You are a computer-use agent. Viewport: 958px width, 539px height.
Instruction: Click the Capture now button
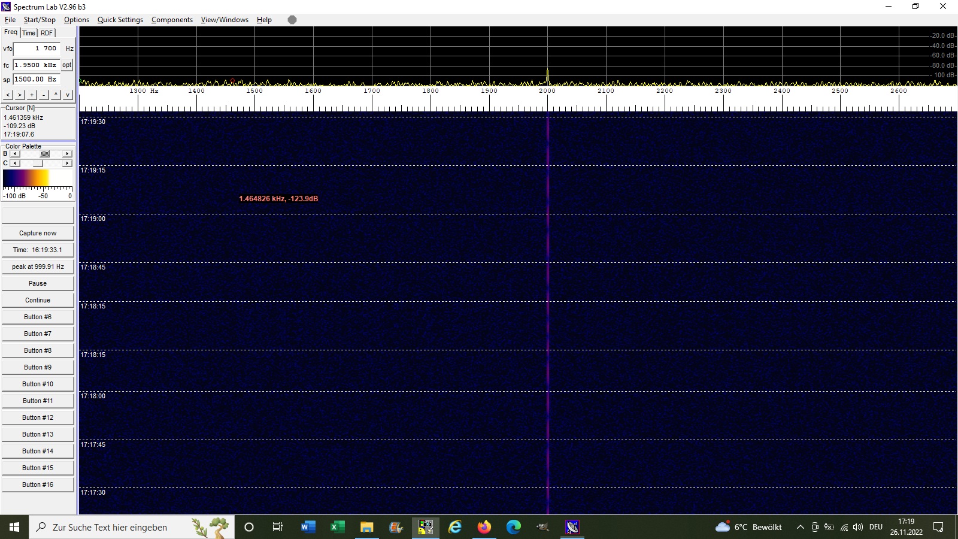(x=38, y=233)
